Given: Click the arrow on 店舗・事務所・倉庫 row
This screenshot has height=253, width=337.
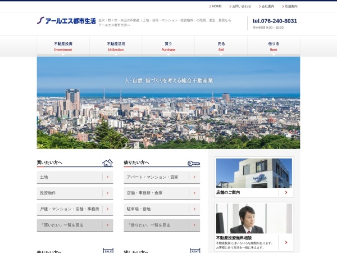Looking at the screenshot, I should coord(195,193).
